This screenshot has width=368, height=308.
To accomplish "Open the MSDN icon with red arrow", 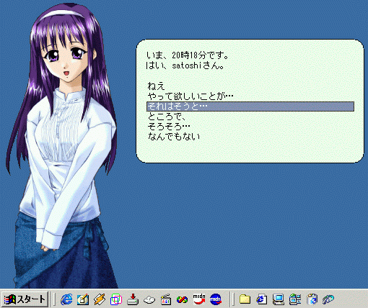I will (199, 299).
